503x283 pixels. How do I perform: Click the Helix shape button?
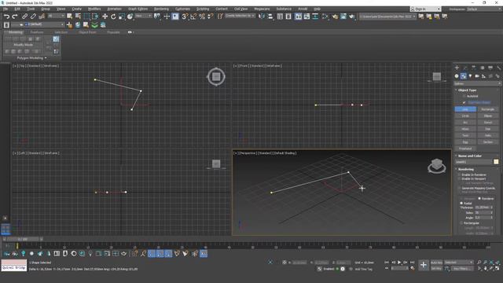click(x=487, y=135)
